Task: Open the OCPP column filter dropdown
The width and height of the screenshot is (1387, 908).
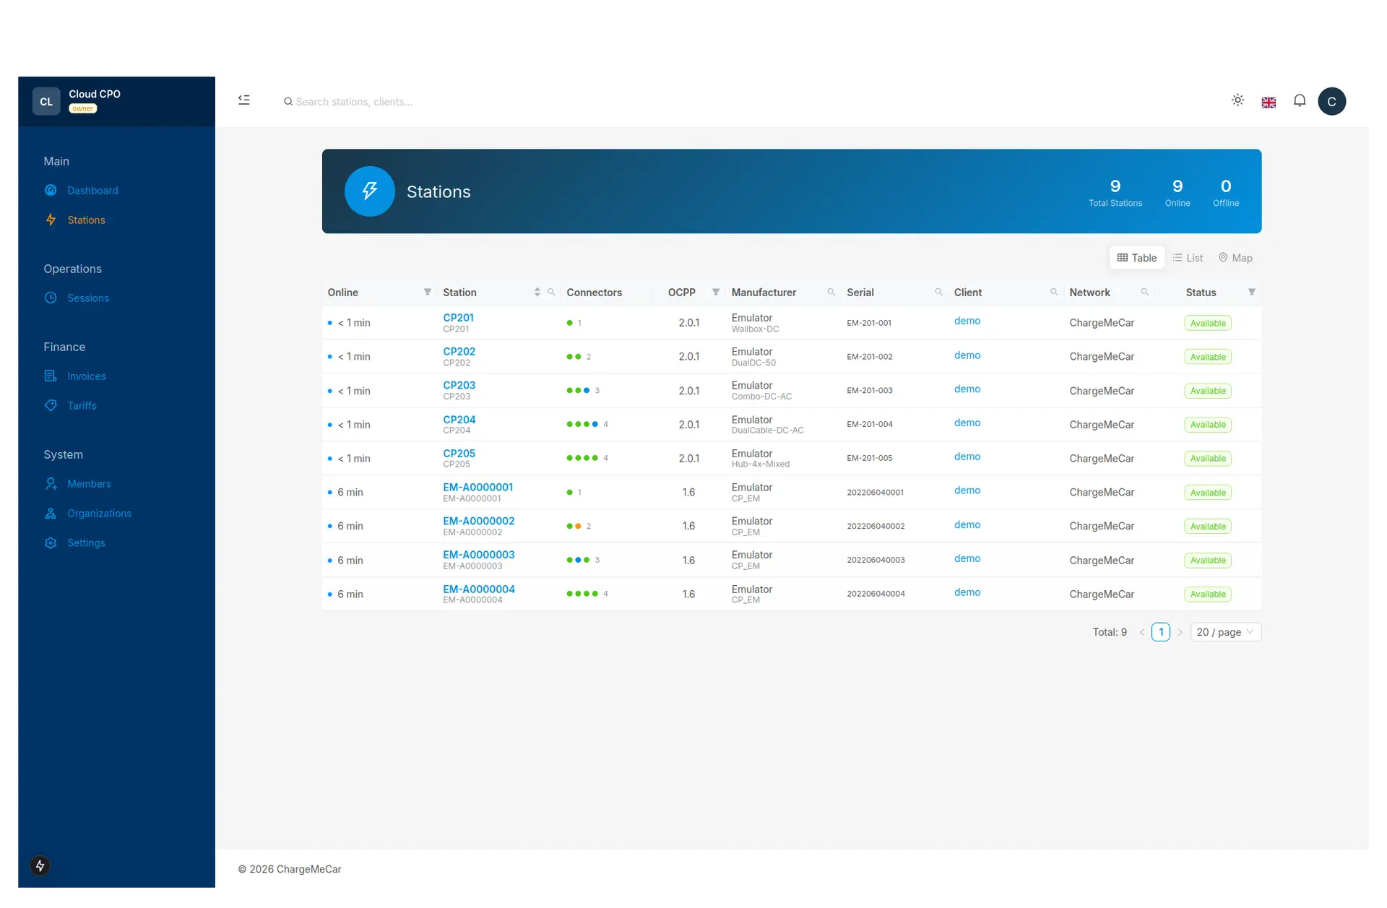Action: [716, 292]
